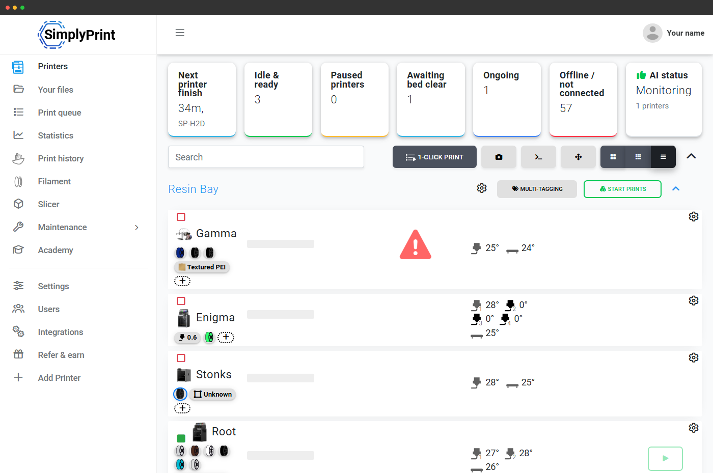Click the Next printer finish card
This screenshot has width=713, height=473.
(x=202, y=99)
